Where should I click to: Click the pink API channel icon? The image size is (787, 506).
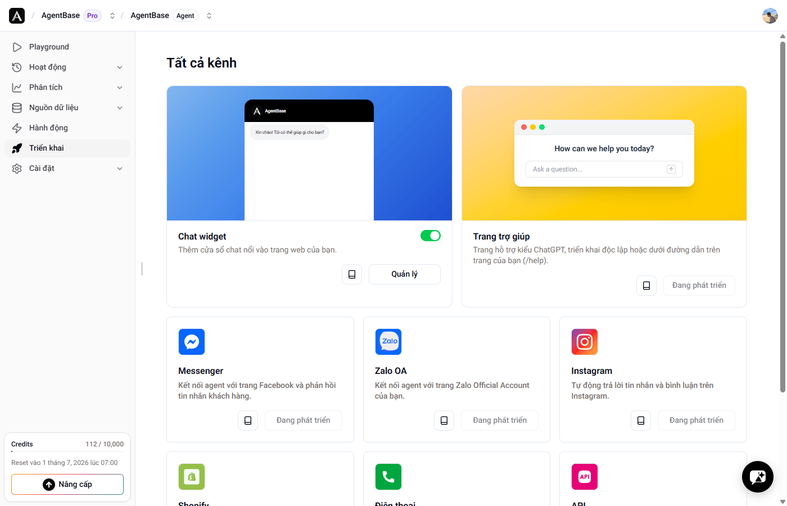pos(585,477)
